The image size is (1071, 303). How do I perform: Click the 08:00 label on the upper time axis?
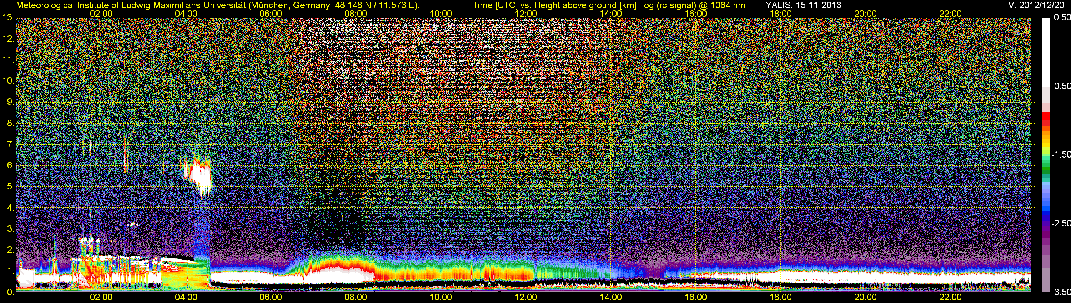(x=356, y=14)
